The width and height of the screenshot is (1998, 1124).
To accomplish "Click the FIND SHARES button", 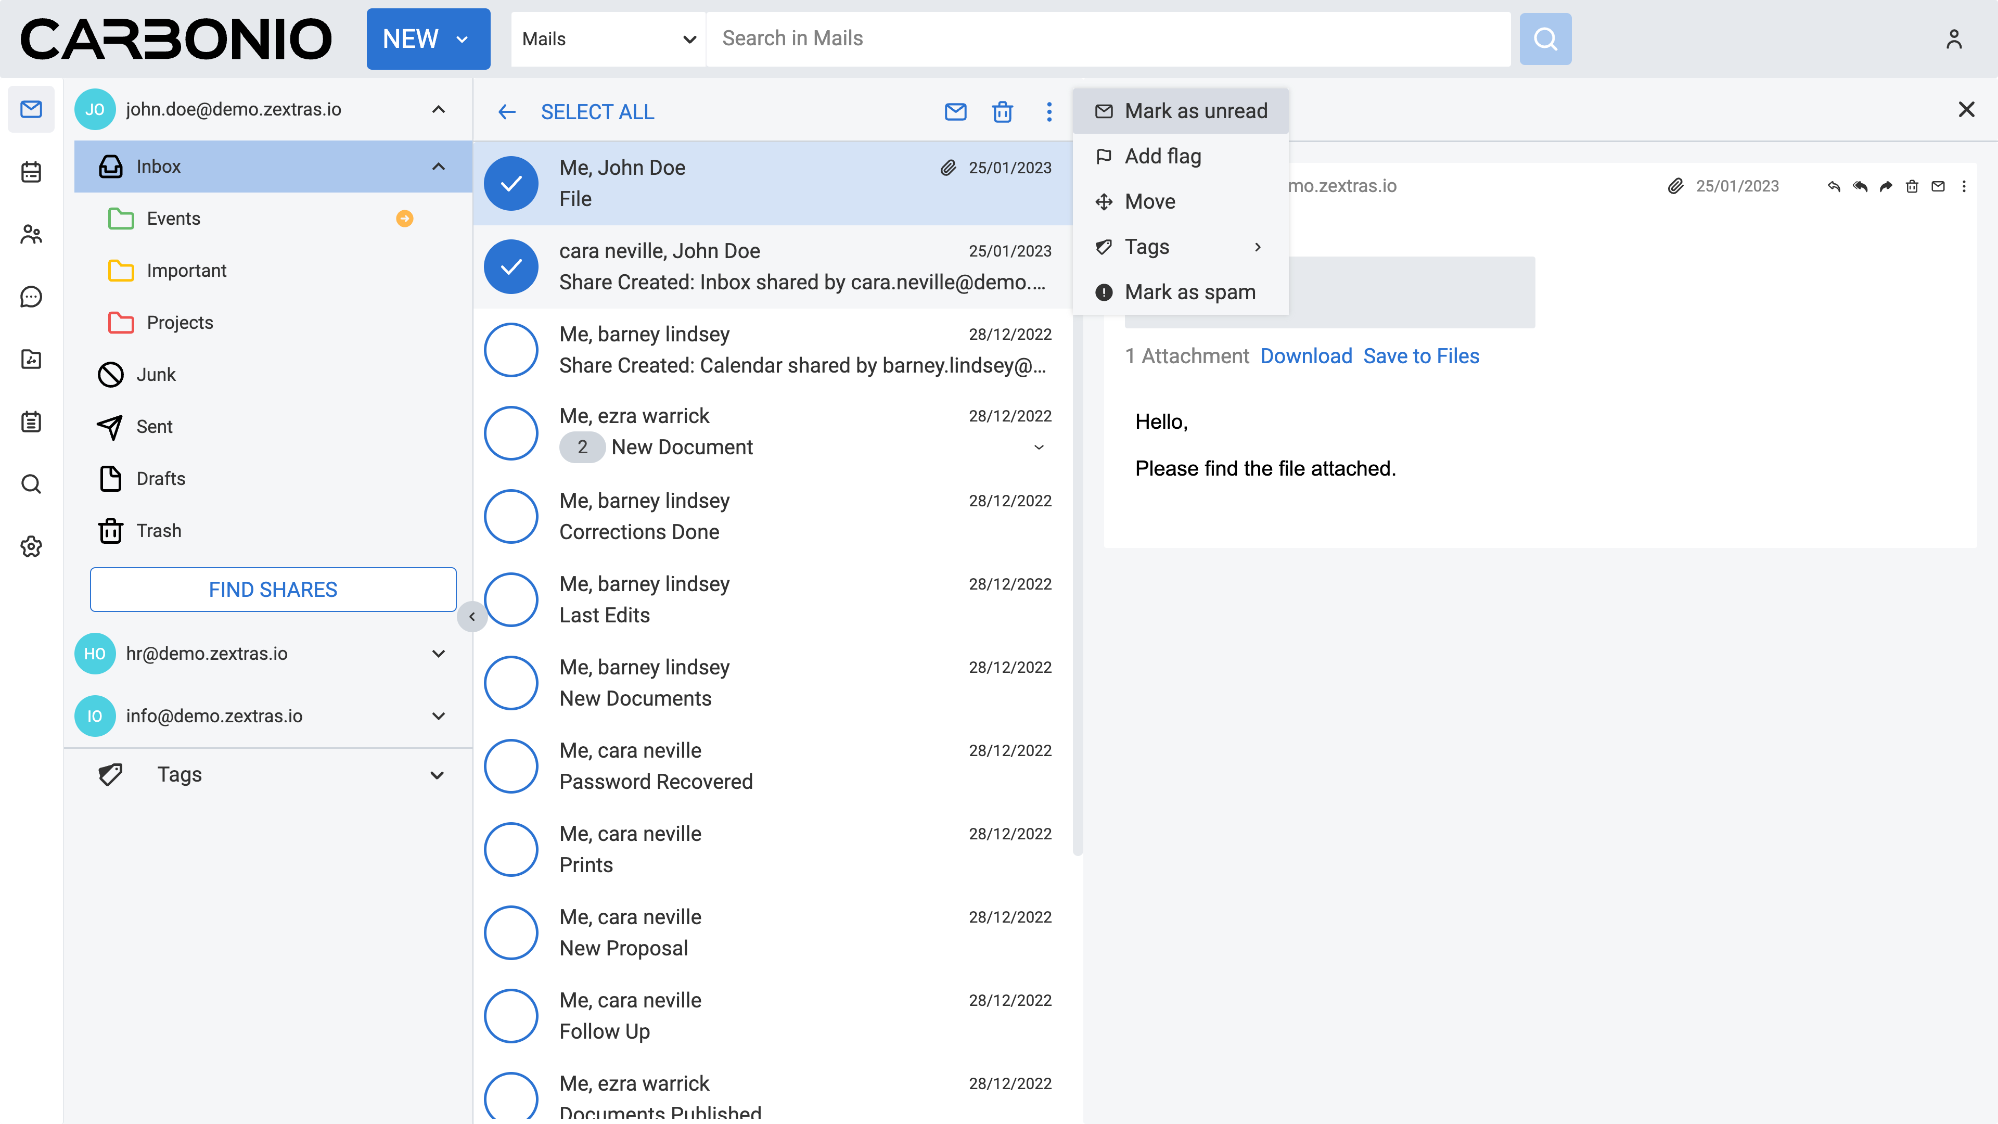I will click(273, 590).
